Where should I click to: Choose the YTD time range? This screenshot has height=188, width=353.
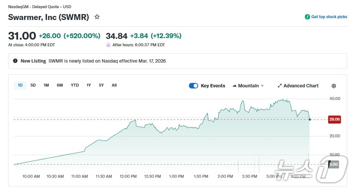click(75, 85)
